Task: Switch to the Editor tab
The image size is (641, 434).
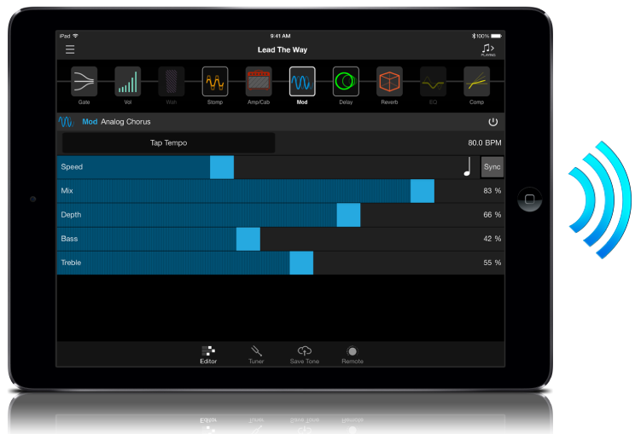Action: coord(208,355)
